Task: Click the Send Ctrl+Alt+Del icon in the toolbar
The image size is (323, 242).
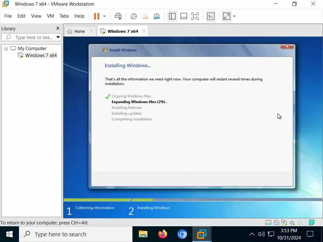Action: point(118,16)
